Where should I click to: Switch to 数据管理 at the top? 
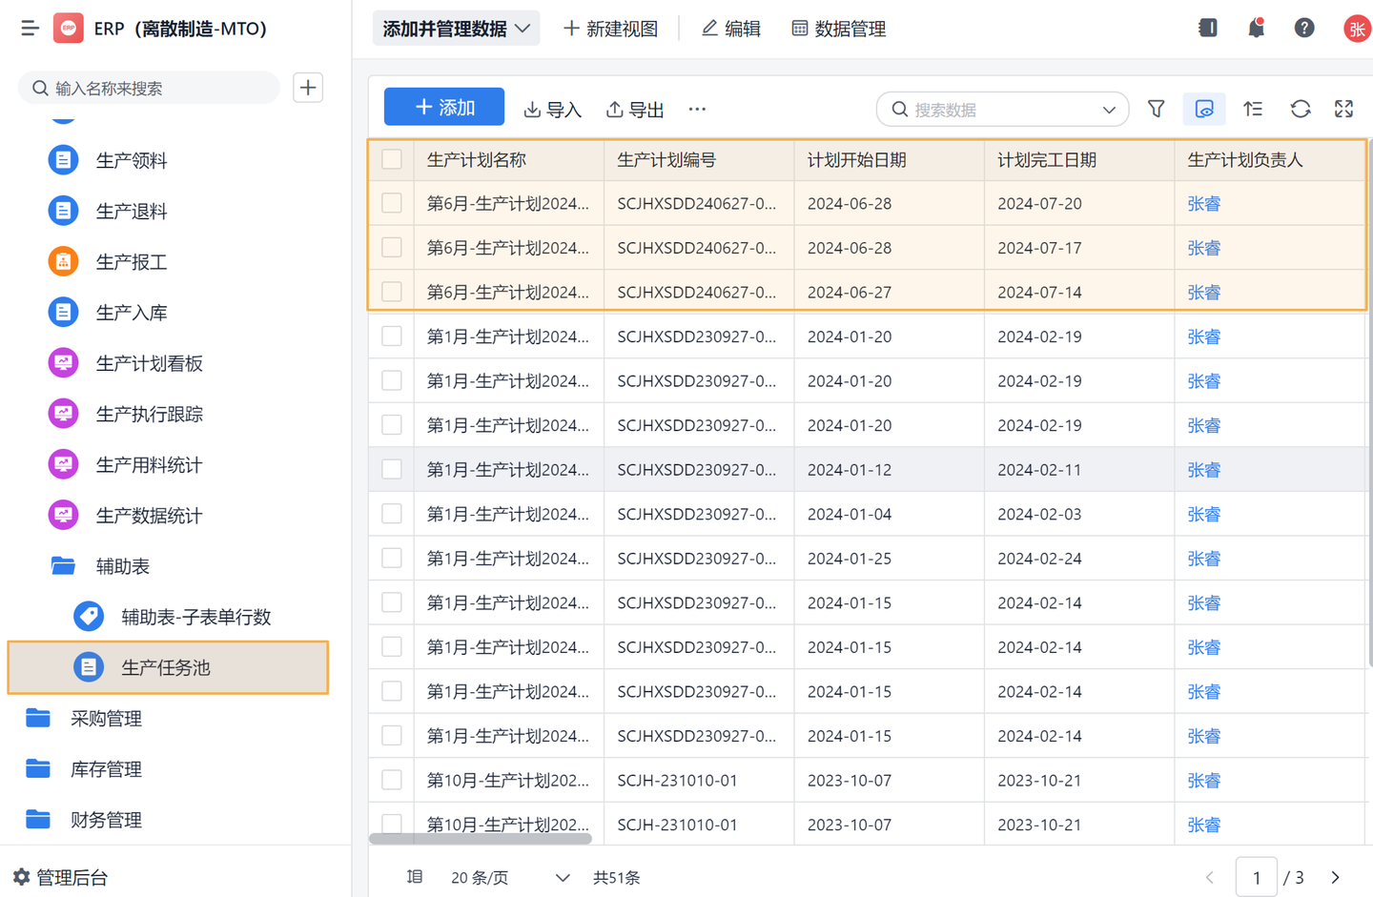pos(838,28)
